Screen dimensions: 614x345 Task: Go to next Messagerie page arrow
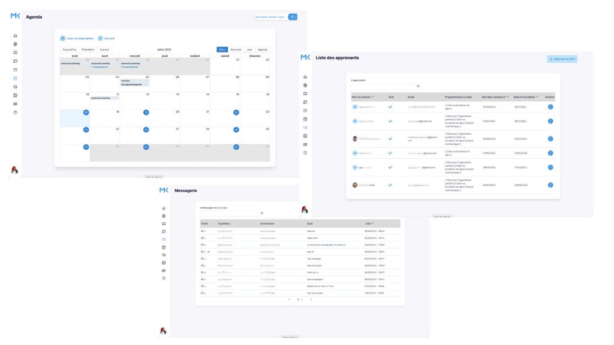(311, 299)
